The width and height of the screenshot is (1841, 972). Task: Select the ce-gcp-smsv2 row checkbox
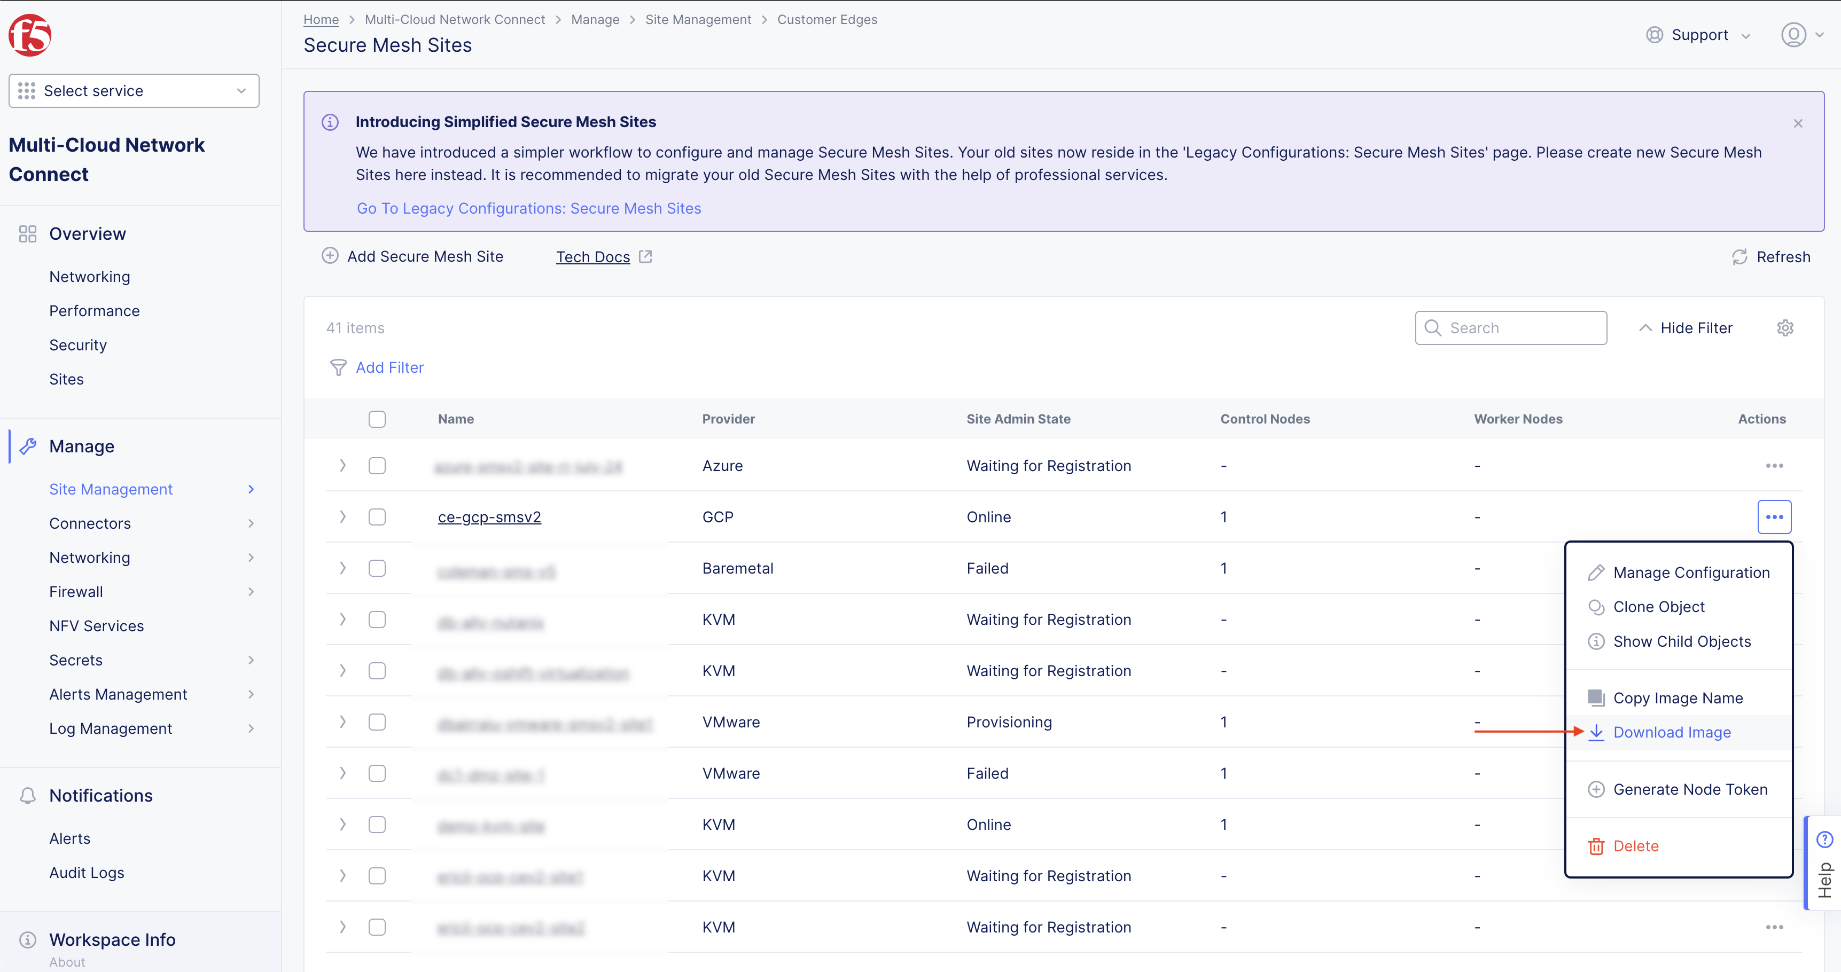(x=377, y=516)
